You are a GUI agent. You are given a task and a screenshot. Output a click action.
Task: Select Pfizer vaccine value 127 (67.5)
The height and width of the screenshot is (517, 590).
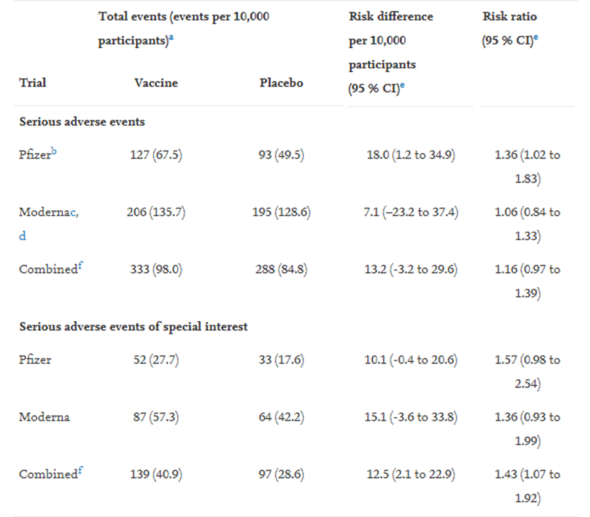pos(156,155)
